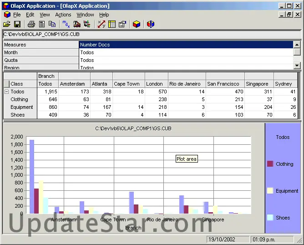The image size is (304, 245).
Task: Click the Branch dimension header
Action: click(46, 77)
